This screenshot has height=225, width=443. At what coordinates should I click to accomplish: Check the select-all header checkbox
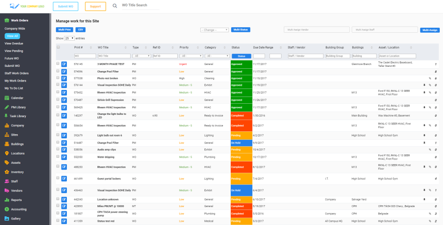pos(58,47)
